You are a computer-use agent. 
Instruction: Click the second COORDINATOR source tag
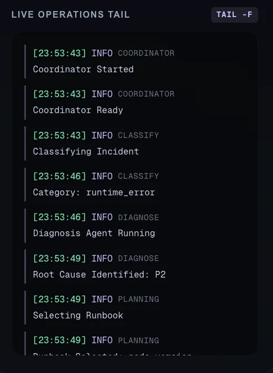pyautogui.click(x=146, y=94)
